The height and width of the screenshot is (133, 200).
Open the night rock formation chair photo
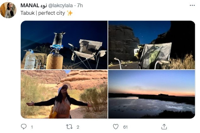click(x=152, y=45)
